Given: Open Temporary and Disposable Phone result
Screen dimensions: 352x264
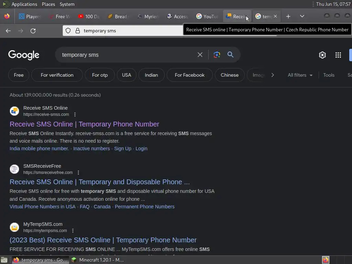Looking at the screenshot, I should (100, 182).
